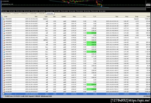This screenshot has width=151, height=103.
Task: Open the GOLD,M15 chart title dropdown arrow
Action: tap(2, 1)
